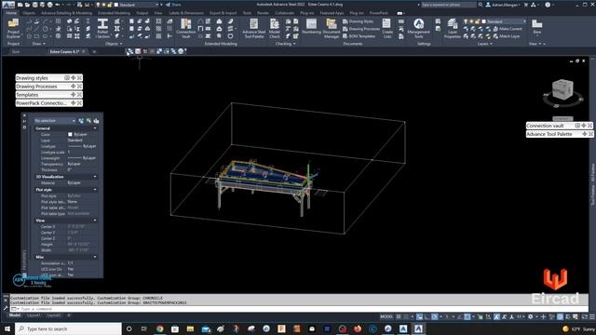Open Management Tools
Viewport: 596px width, 335px height.
pos(418,29)
